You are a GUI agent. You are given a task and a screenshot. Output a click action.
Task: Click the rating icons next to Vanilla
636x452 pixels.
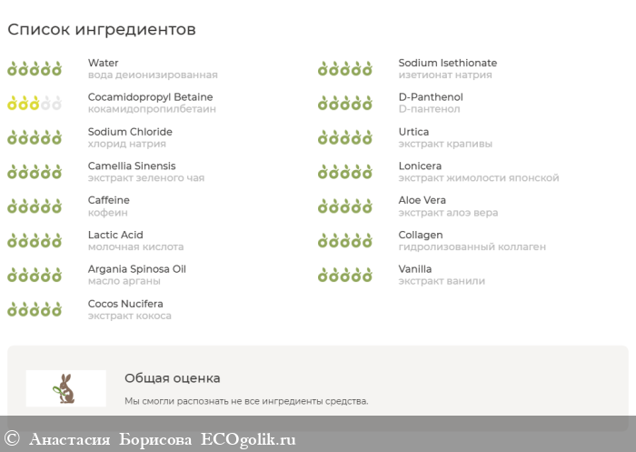coord(345,275)
